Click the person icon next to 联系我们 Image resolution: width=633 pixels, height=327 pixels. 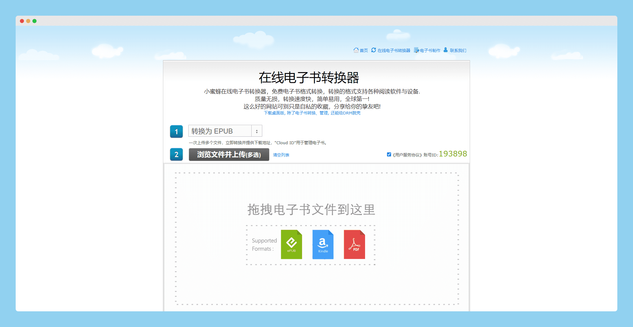[x=445, y=50]
